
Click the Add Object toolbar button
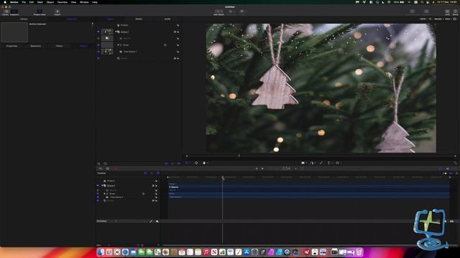click(218, 12)
